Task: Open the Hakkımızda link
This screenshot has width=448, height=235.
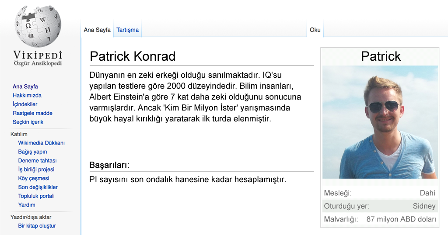Action: pyautogui.click(x=27, y=95)
